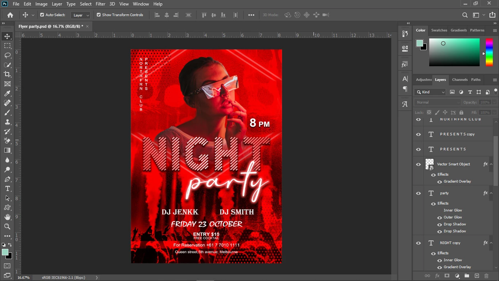The image size is (499, 281).
Task: Select the Gradient tool
Action: point(7,150)
